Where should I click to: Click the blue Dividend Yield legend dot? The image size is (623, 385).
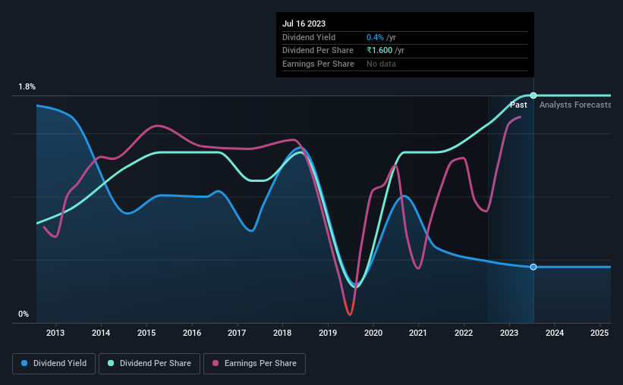(24, 363)
